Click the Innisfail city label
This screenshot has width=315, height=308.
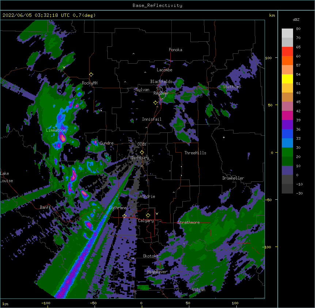pyautogui.click(x=152, y=119)
